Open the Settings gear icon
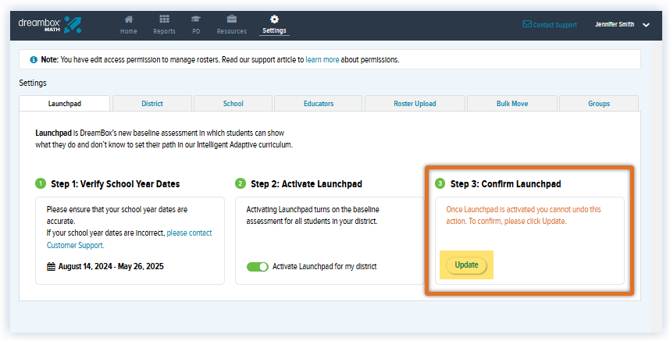The image size is (670, 341). coord(274,20)
